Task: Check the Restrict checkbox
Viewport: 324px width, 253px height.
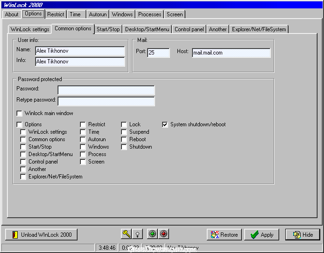Action: pos(83,124)
